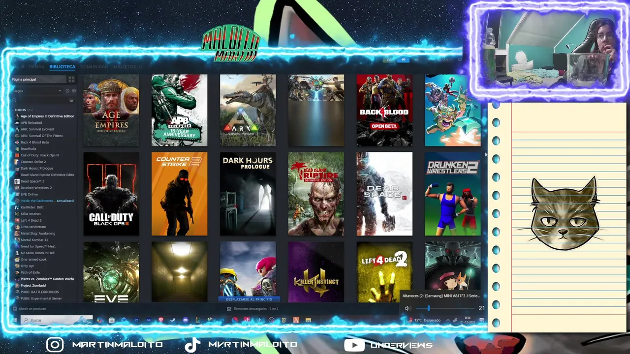Open the Juegos category dropdown

37,91
